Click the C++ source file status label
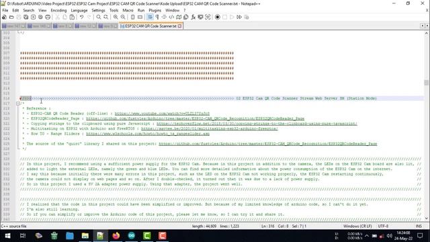Image resolution: width=430 pixels, height=242 pixels. click(13, 226)
